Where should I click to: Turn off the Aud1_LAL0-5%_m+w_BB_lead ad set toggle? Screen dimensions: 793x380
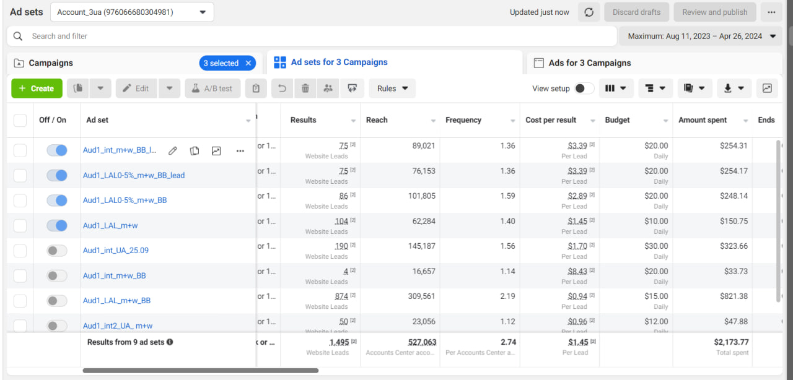tap(57, 176)
